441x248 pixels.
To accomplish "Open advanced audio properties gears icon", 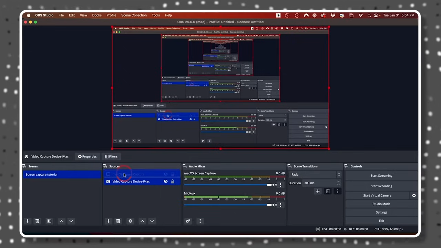I will click(x=188, y=221).
